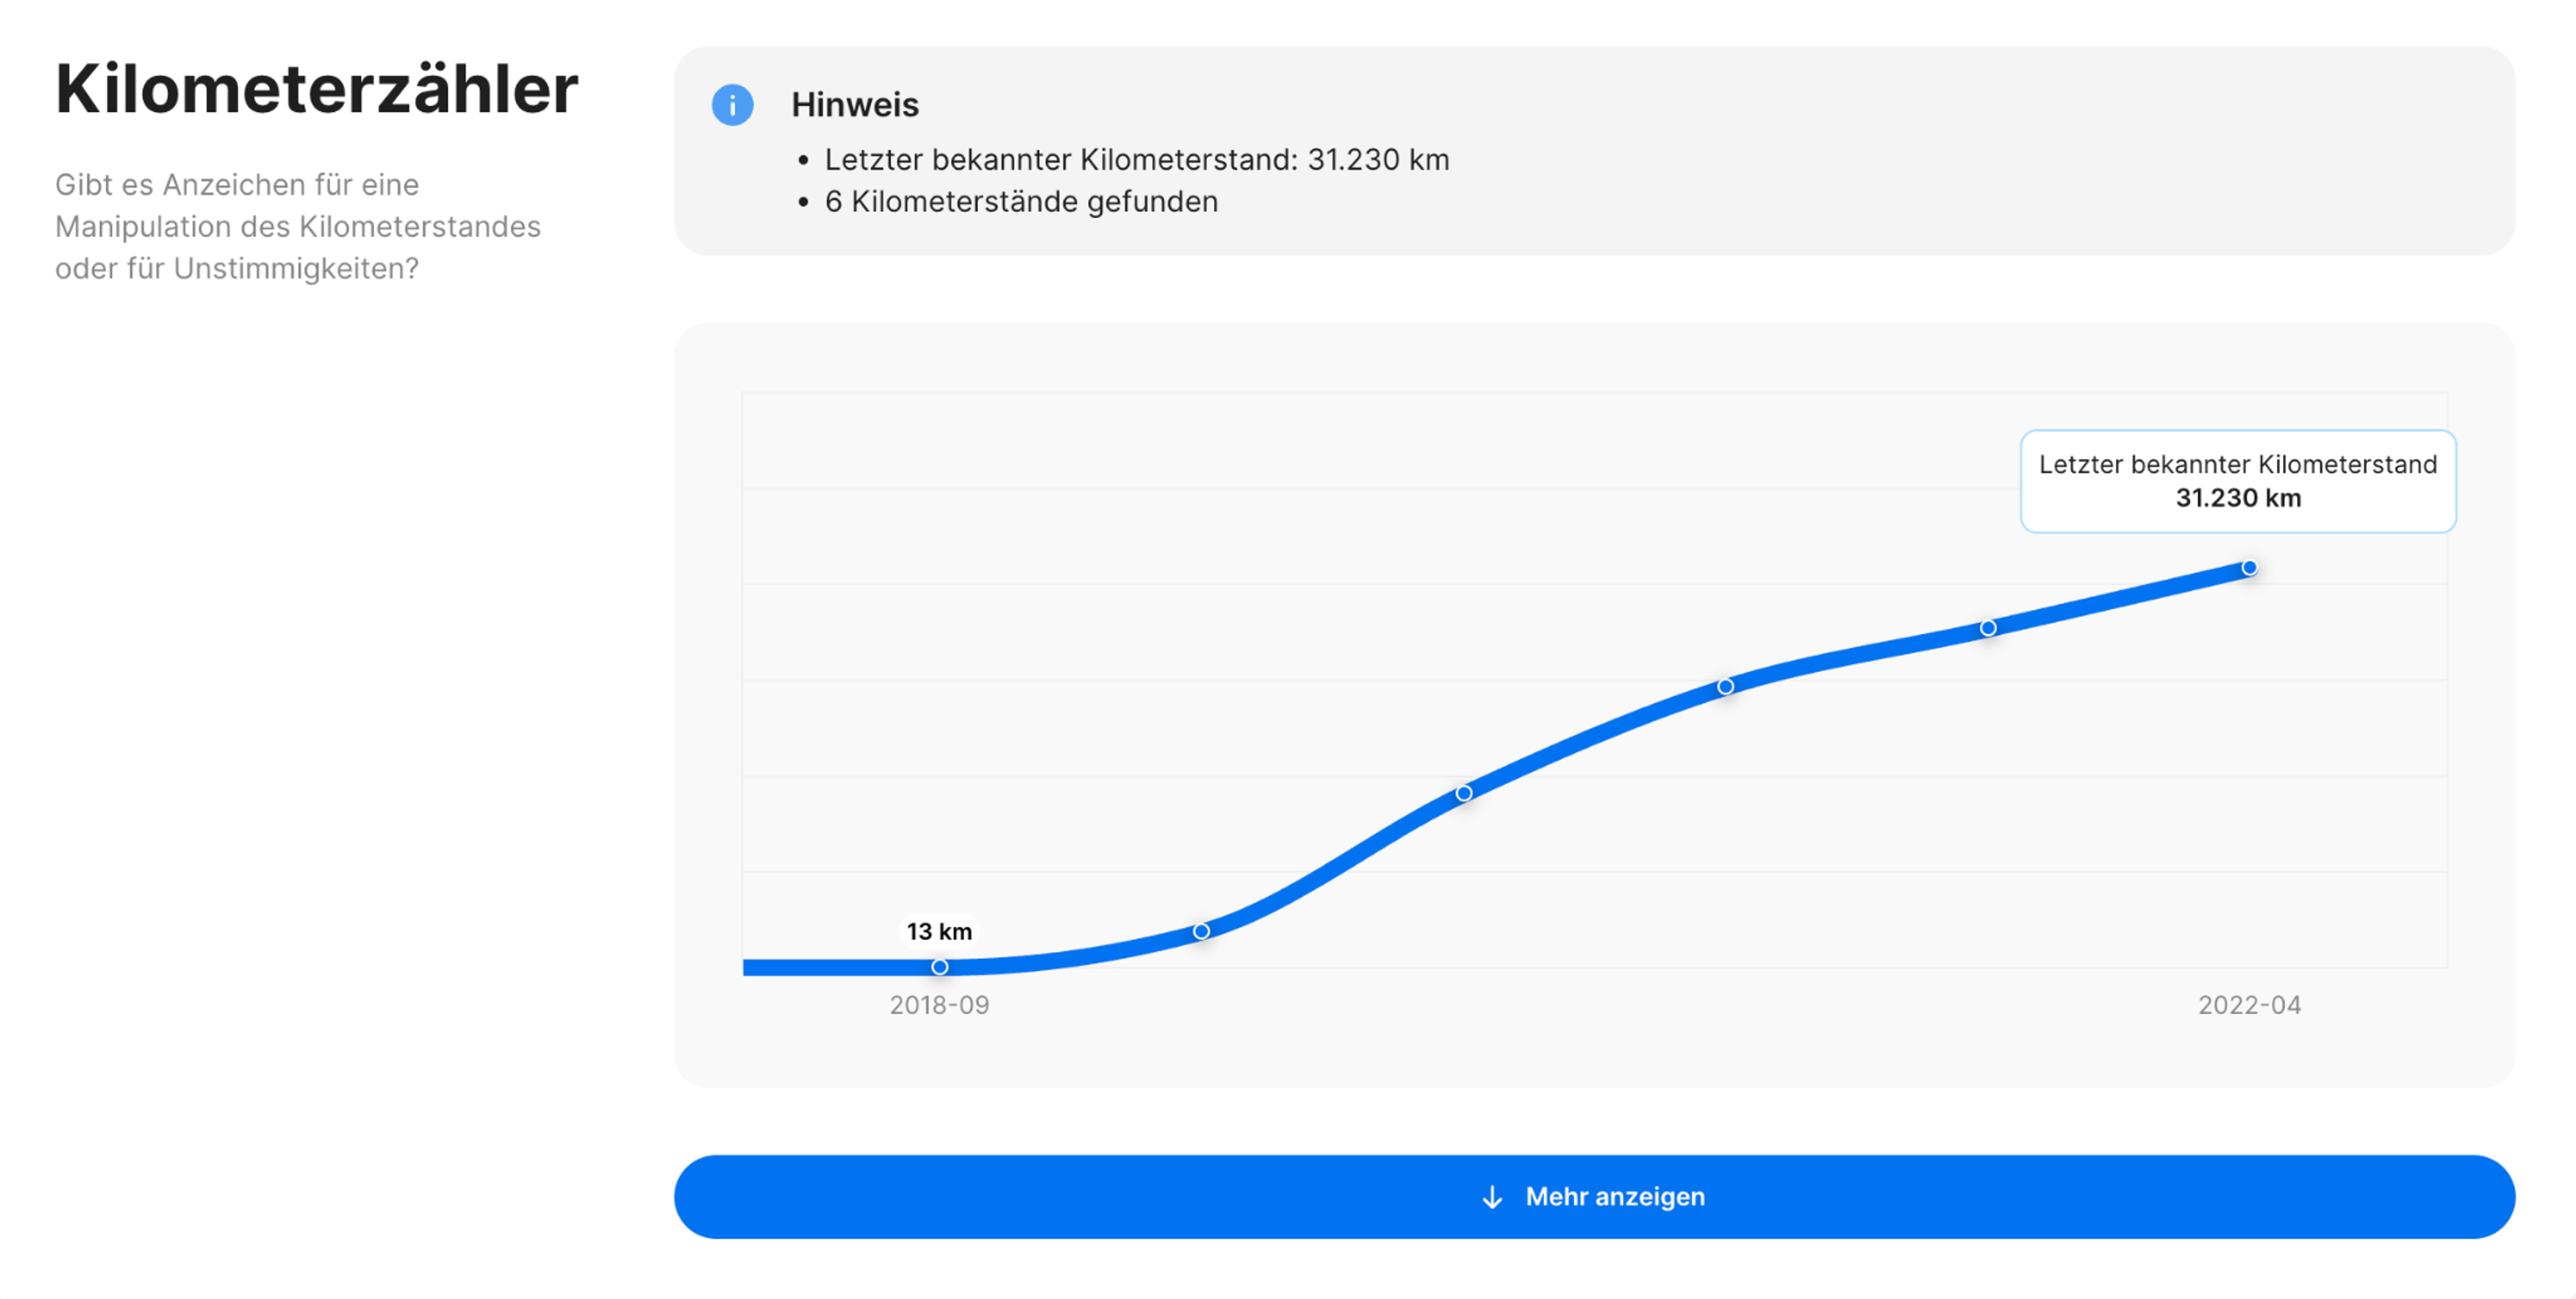The width and height of the screenshot is (2576, 1299).
Task: Click the blue info icon beside Hinweis
Action: tap(732, 105)
